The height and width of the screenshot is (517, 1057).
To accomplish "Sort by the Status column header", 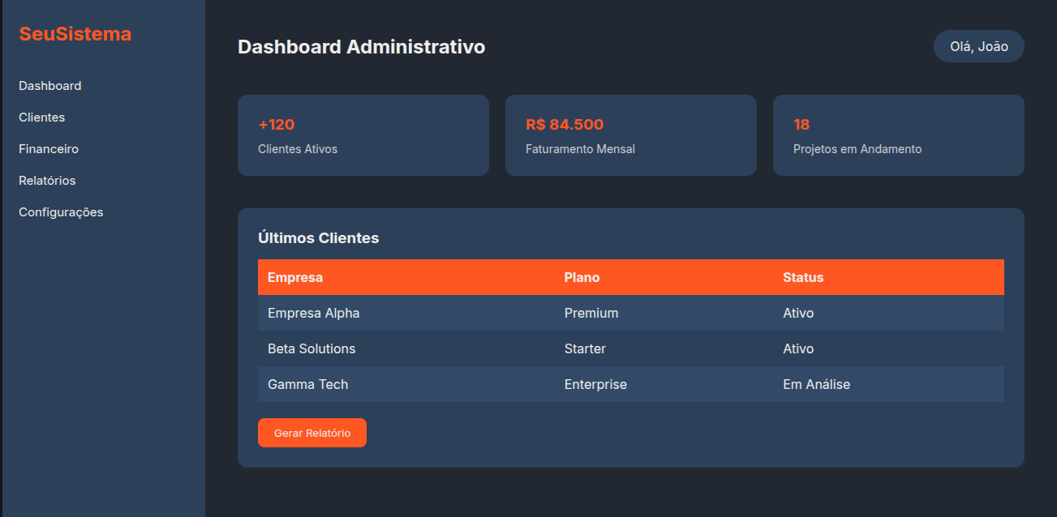I will 802,277.
